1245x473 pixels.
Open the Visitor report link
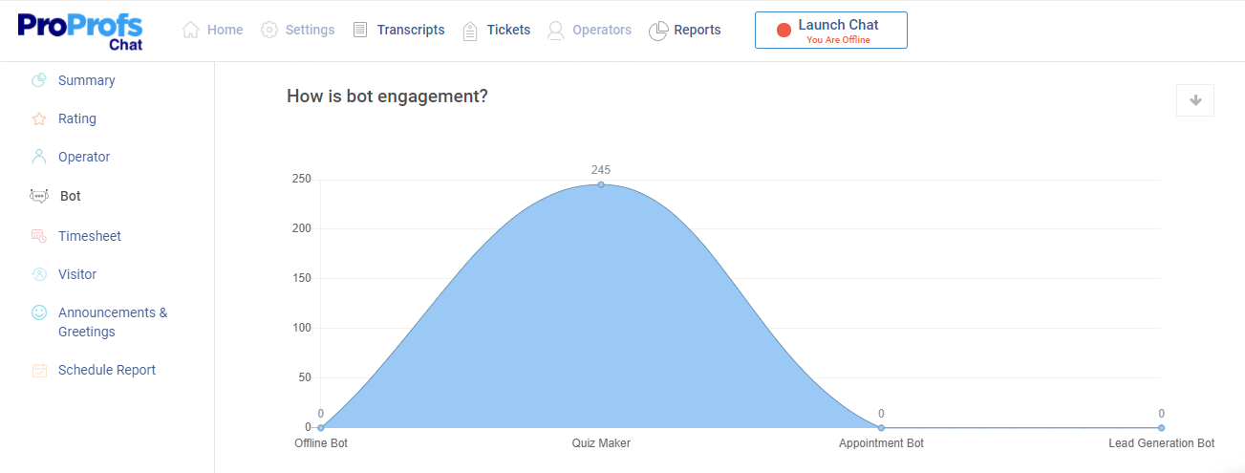point(77,274)
